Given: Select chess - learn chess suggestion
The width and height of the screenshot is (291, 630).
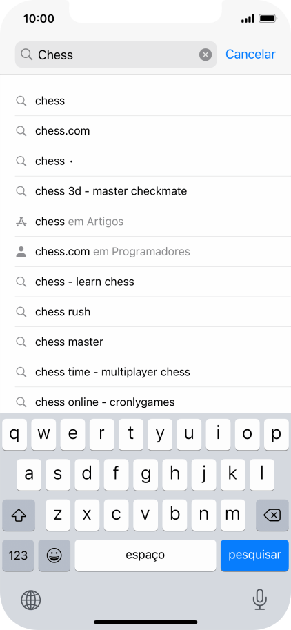Looking at the screenshot, I should pos(153,282).
